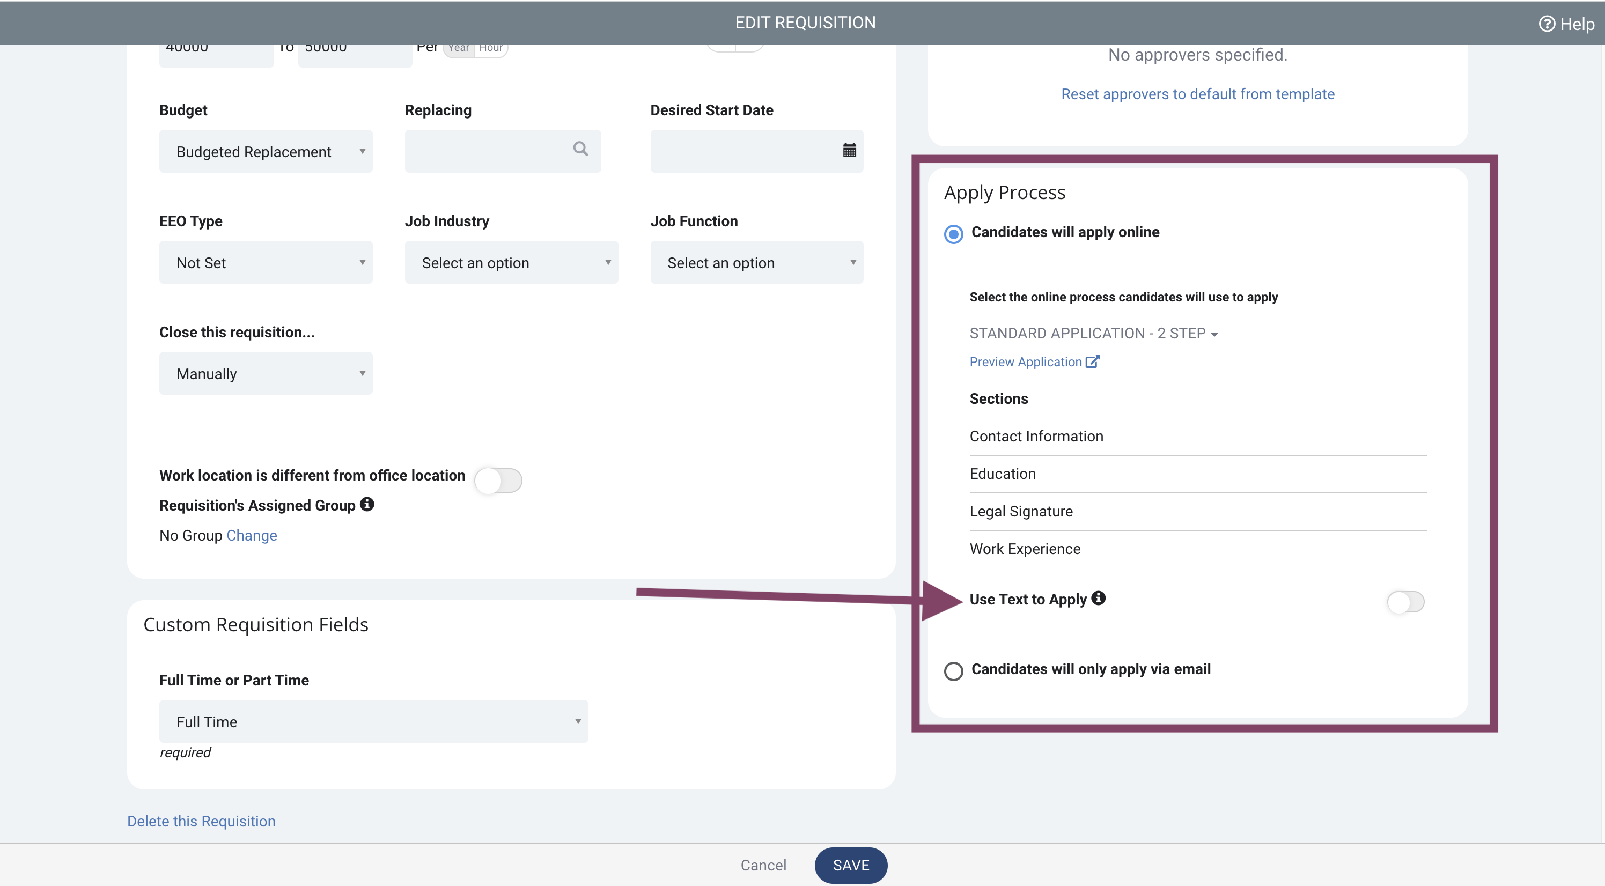Viewport: 1605px width, 886px height.
Task: Select Candidates will only apply via email radio
Action: coord(953,671)
